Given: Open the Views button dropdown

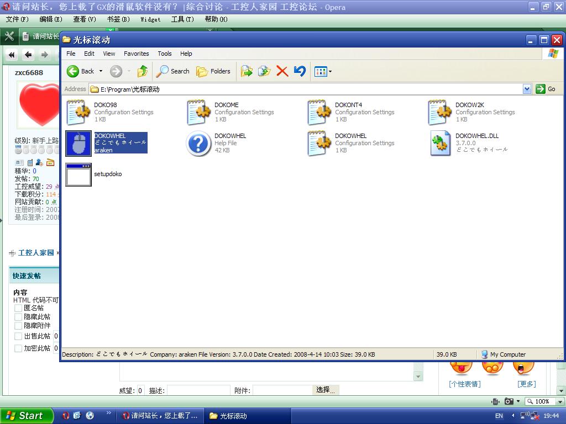Looking at the screenshot, I should coord(330,71).
